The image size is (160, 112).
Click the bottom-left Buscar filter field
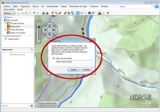[15, 106]
